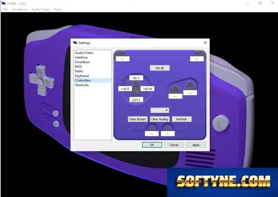Click the B button binding field

[175, 96]
